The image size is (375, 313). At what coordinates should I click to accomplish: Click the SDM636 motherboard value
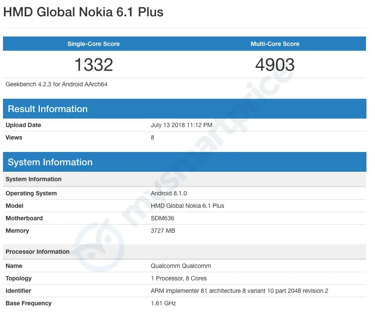coord(162,218)
